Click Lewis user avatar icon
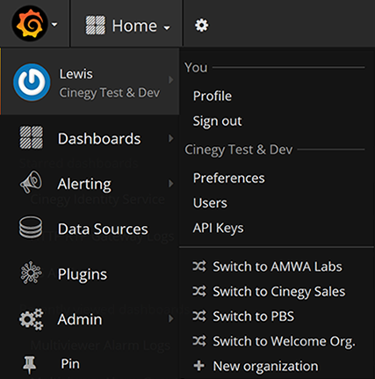375x379 pixels. (32, 83)
